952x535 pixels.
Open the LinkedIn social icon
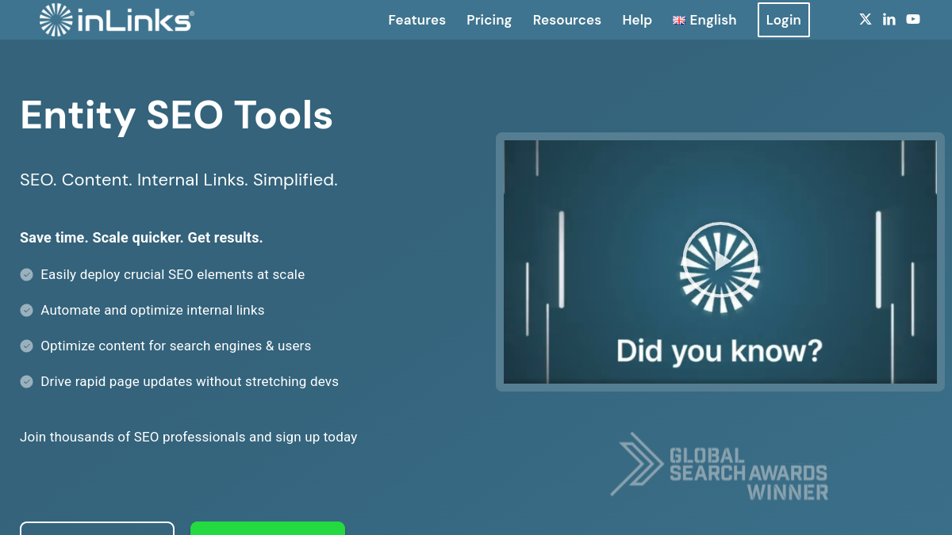(889, 19)
